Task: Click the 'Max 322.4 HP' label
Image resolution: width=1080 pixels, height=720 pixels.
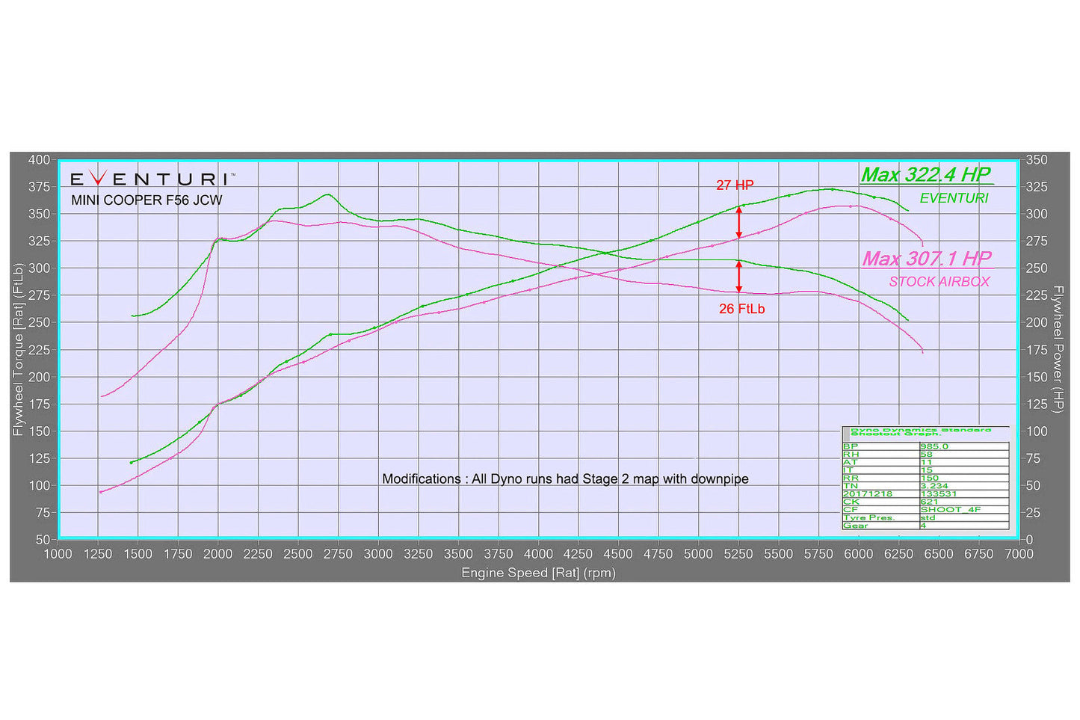Action: coord(926,175)
